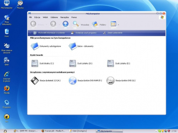The width and height of the screenshot is (178, 133).
Task: Open the Edycja menu
Action: pos(37,17)
